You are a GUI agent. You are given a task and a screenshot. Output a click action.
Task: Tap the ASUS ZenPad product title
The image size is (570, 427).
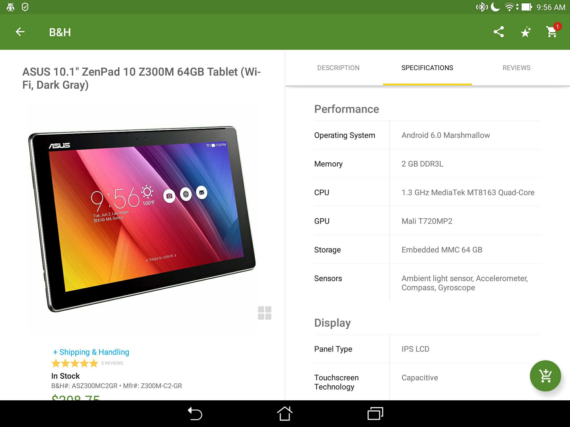pos(141,78)
